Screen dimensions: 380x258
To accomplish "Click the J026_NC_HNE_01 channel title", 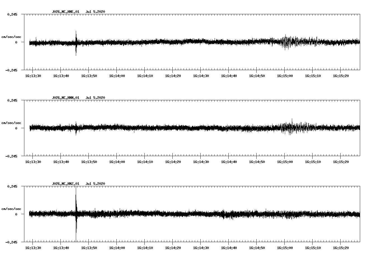I will (65, 12).
